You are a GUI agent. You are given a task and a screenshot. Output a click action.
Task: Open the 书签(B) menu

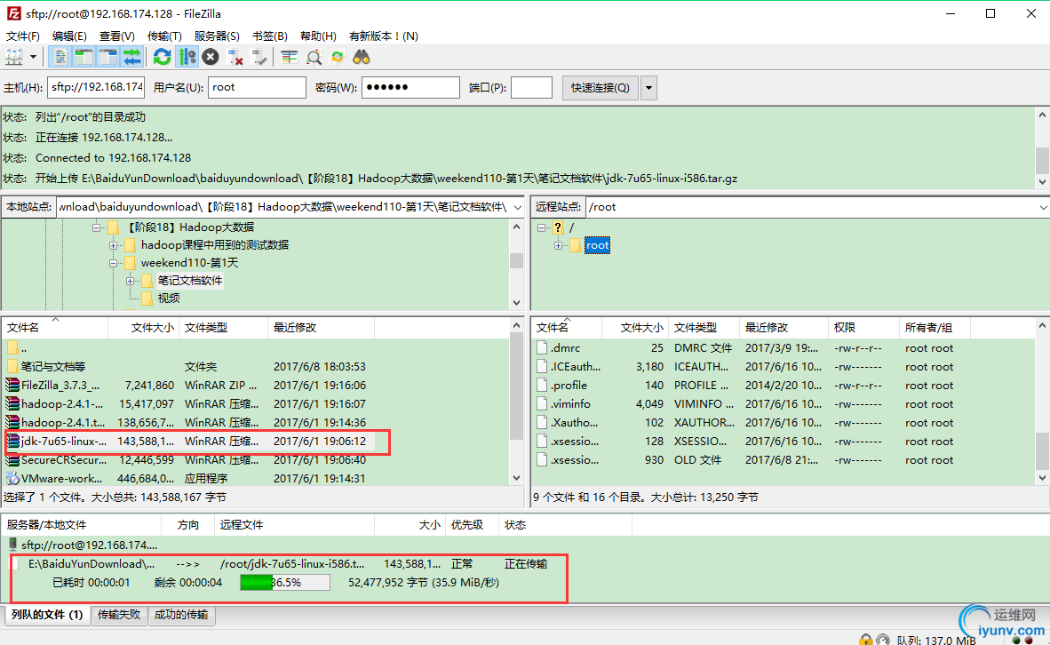click(270, 36)
